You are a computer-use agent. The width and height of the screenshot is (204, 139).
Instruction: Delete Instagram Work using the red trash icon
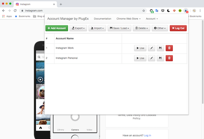[x=169, y=48]
